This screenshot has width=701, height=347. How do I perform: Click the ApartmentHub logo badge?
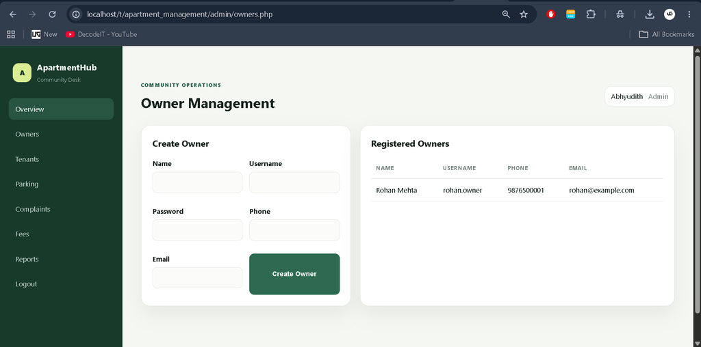22,72
